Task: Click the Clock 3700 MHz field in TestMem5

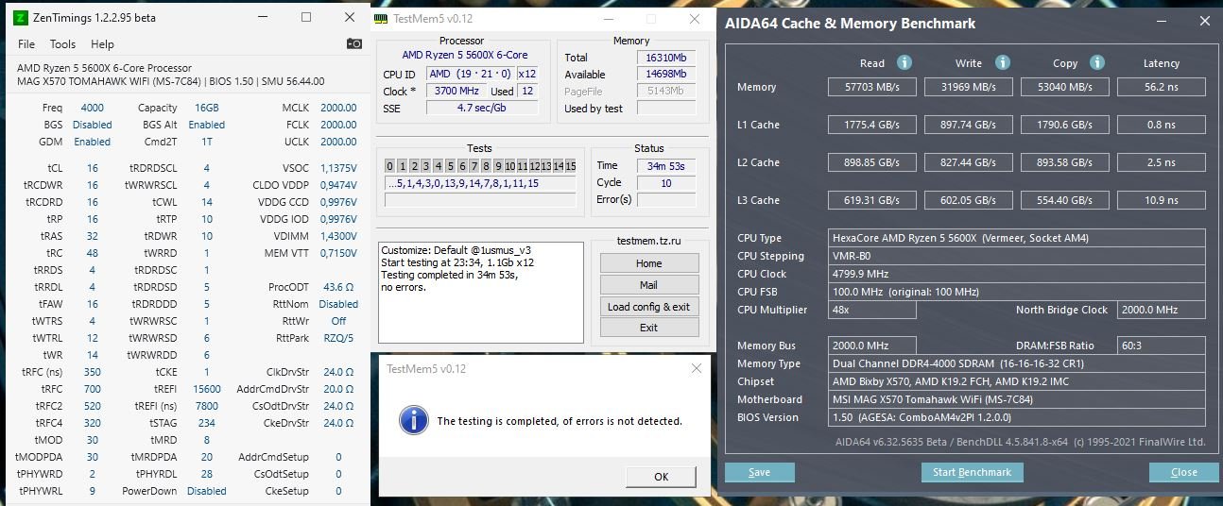Action: [456, 92]
